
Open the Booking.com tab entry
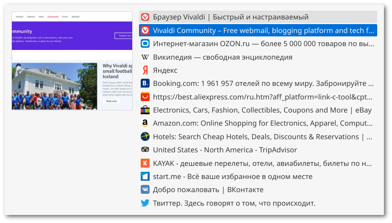click(x=258, y=83)
